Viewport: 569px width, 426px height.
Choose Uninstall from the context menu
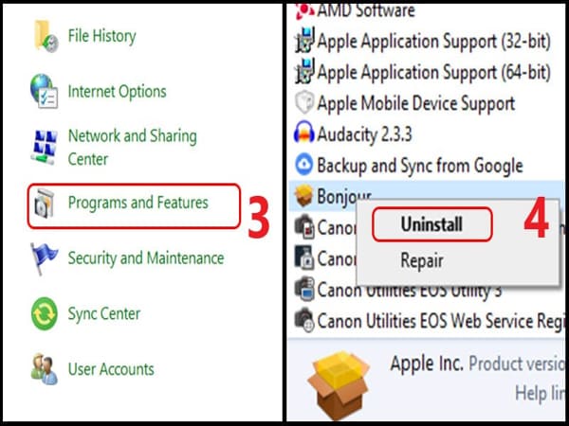tap(431, 224)
